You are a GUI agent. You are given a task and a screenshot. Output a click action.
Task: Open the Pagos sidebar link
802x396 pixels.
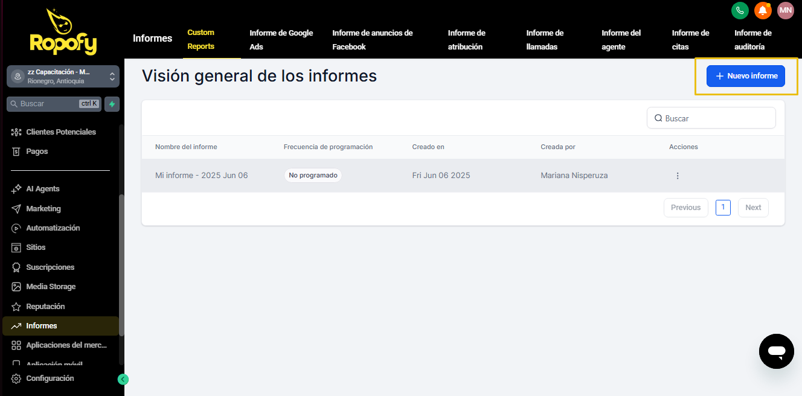37,152
